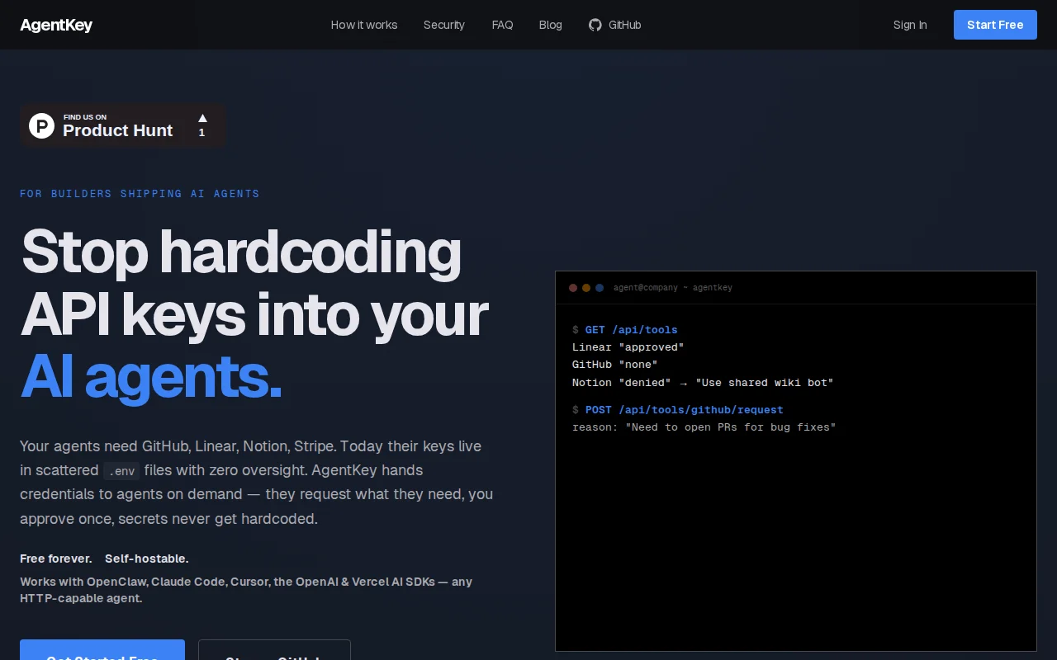Click the Free forever. text
The height and width of the screenshot is (660, 1057).
(56, 559)
